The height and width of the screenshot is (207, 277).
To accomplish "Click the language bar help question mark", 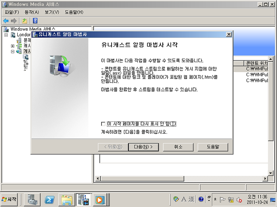I will (x=201, y=199).
